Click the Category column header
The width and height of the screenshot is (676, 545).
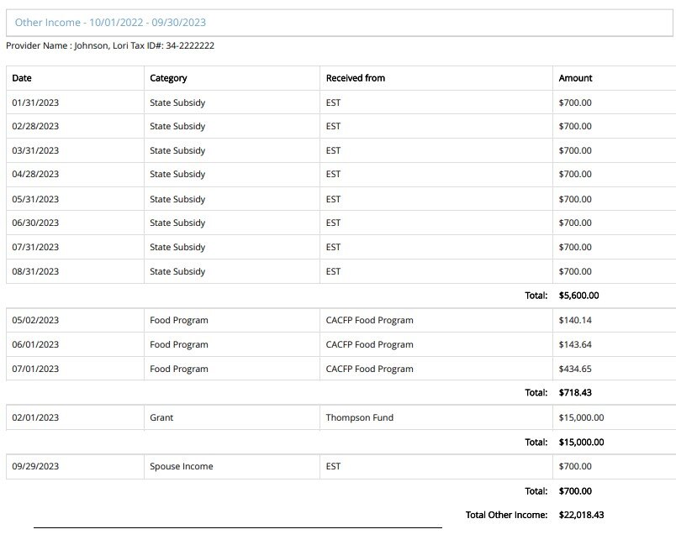click(x=168, y=78)
